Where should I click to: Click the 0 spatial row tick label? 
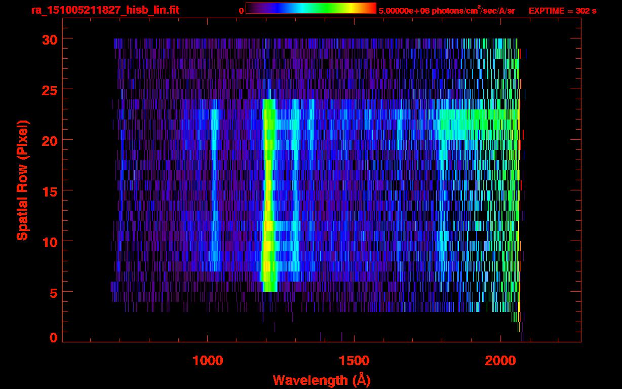click(x=52, y=338)
